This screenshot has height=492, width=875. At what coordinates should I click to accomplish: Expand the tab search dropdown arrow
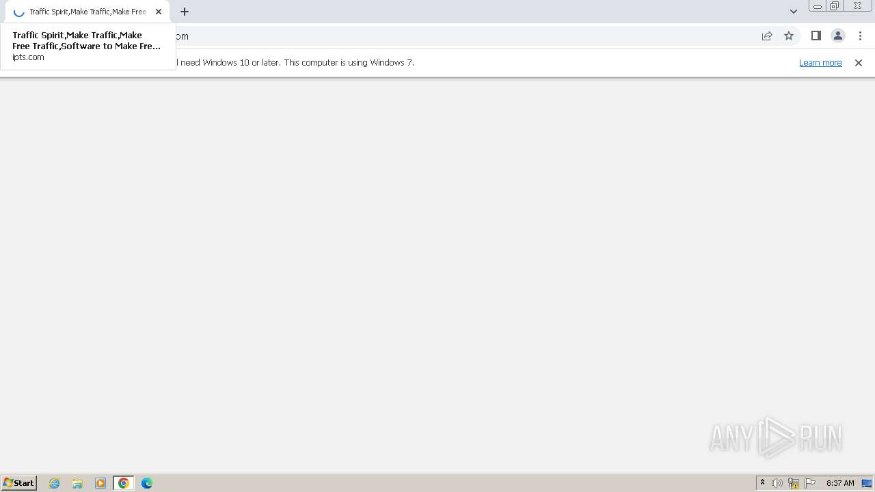(794, 12)
